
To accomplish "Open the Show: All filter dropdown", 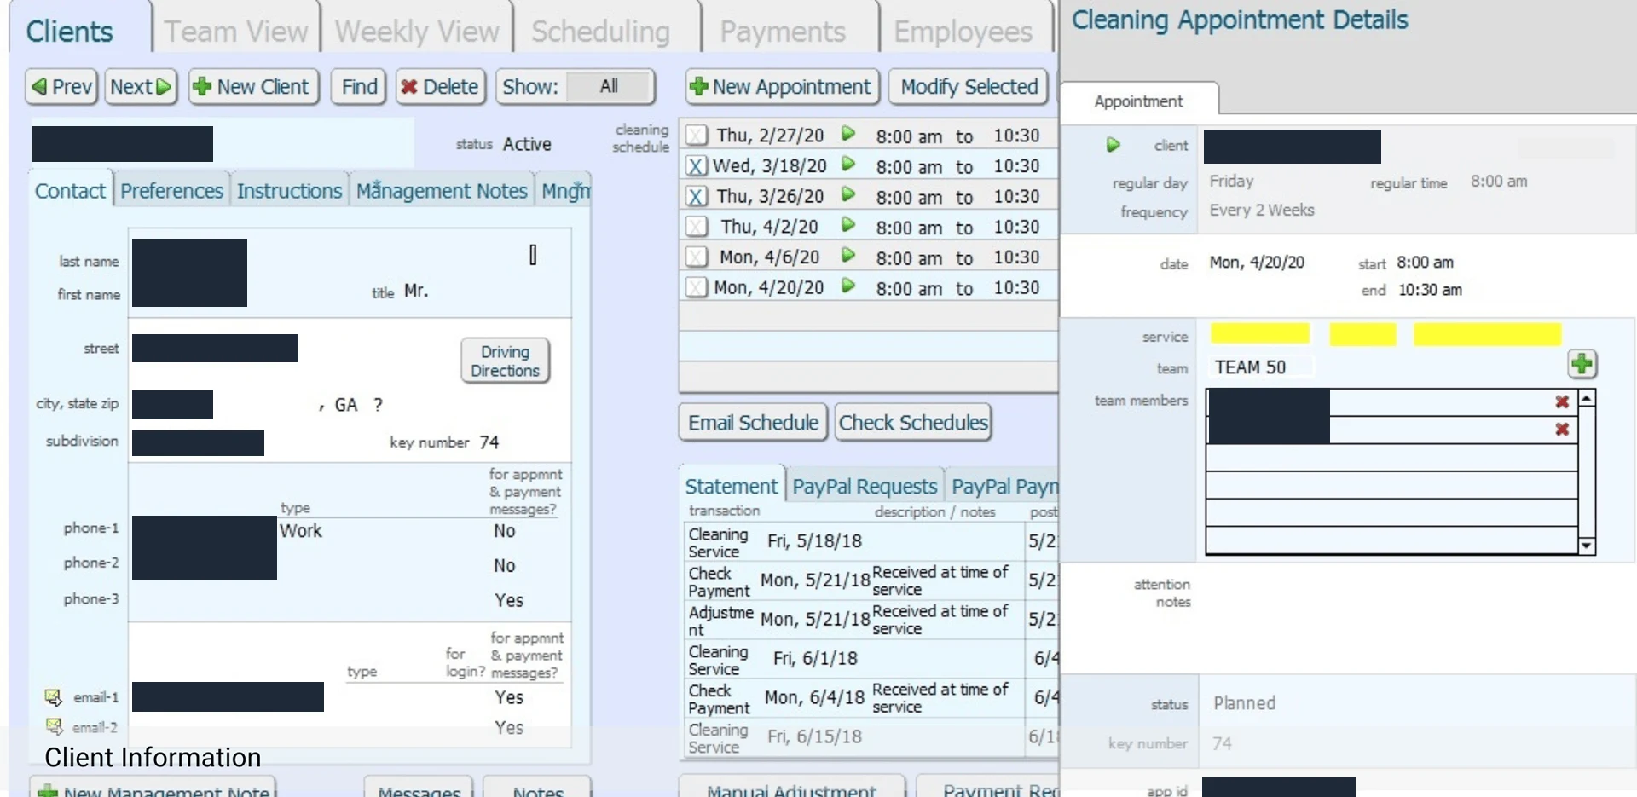I will pos(609,86).
